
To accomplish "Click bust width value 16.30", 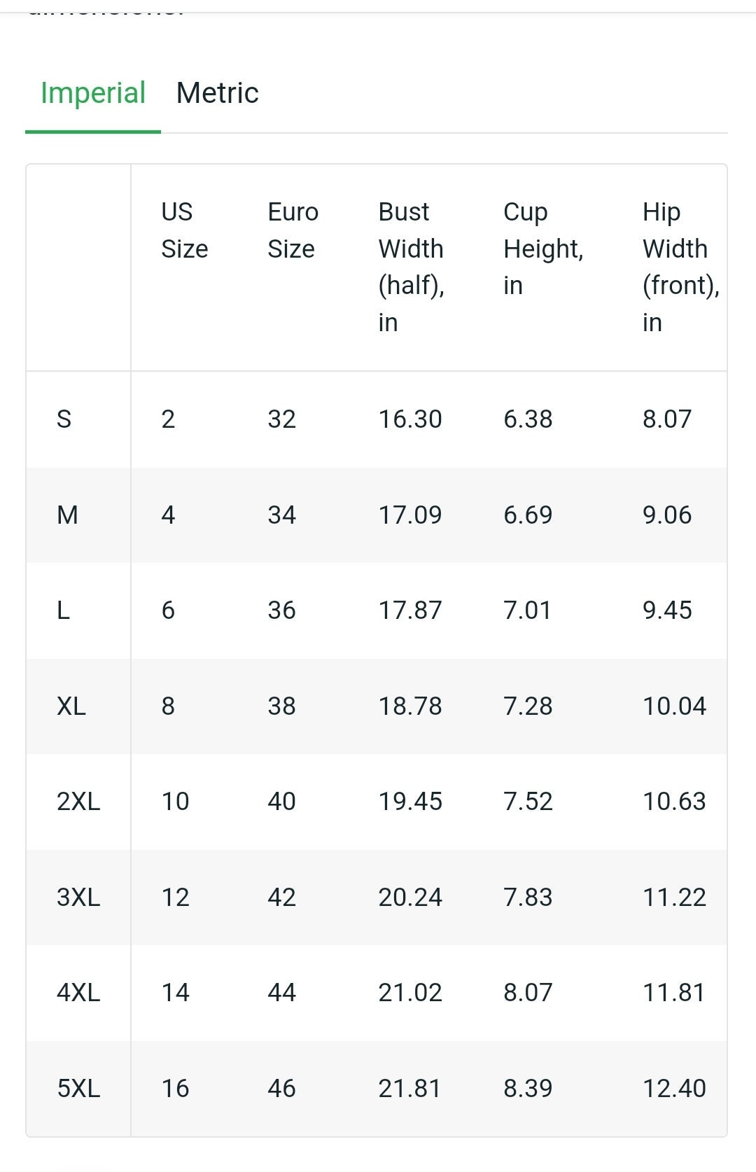I will 410,419.
